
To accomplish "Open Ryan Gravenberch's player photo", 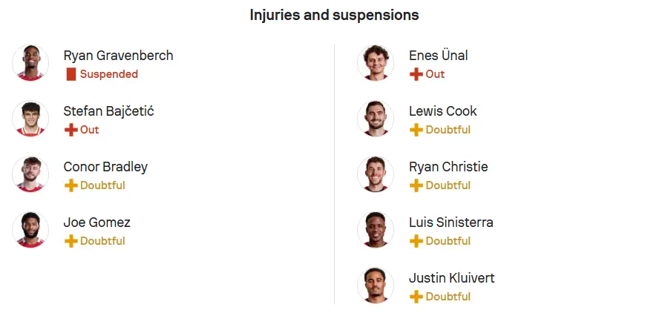I will click(x=30, y=63).
